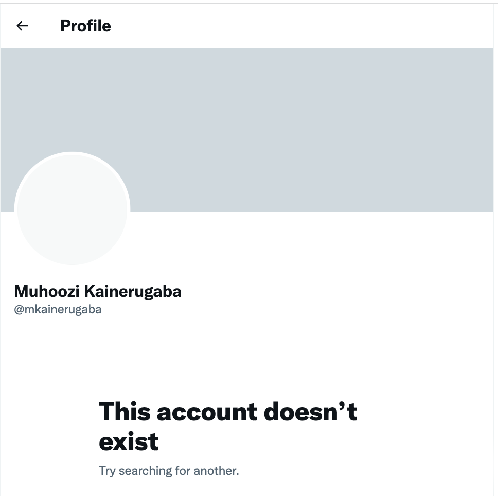Click the Muhoozi Kainerugaba display name

click(98, 291)
